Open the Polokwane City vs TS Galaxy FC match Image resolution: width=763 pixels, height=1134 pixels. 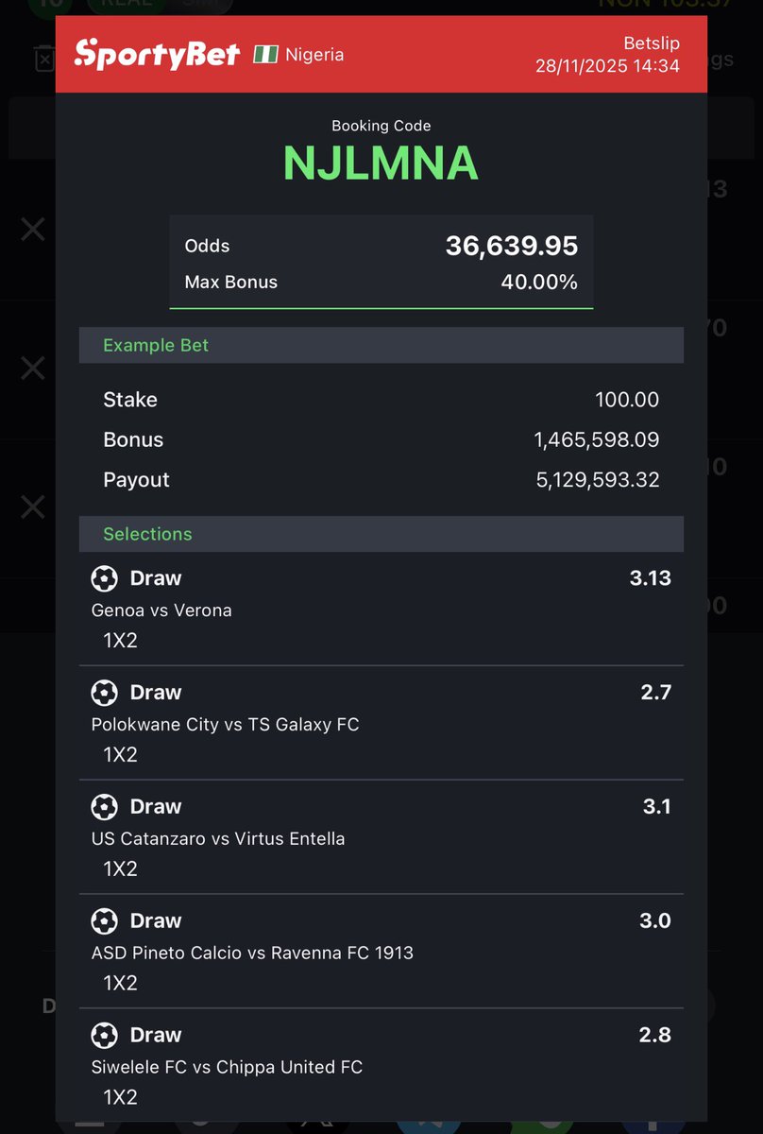click(x=226, y=725)
